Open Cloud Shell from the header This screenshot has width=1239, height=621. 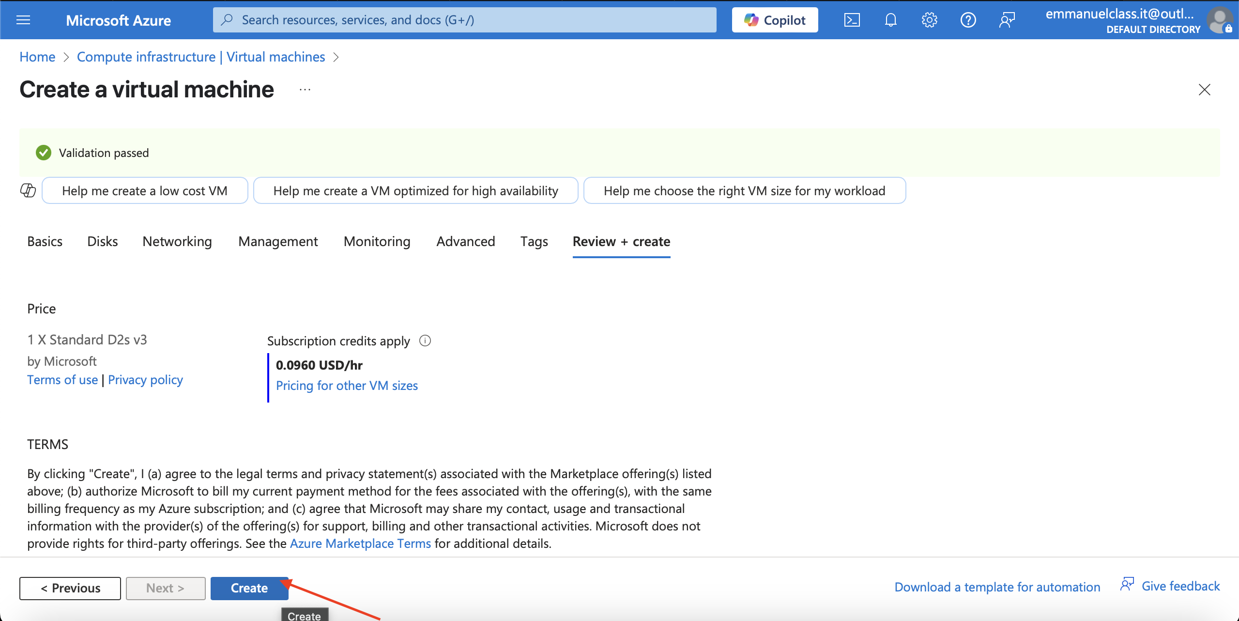pos(852,20)
